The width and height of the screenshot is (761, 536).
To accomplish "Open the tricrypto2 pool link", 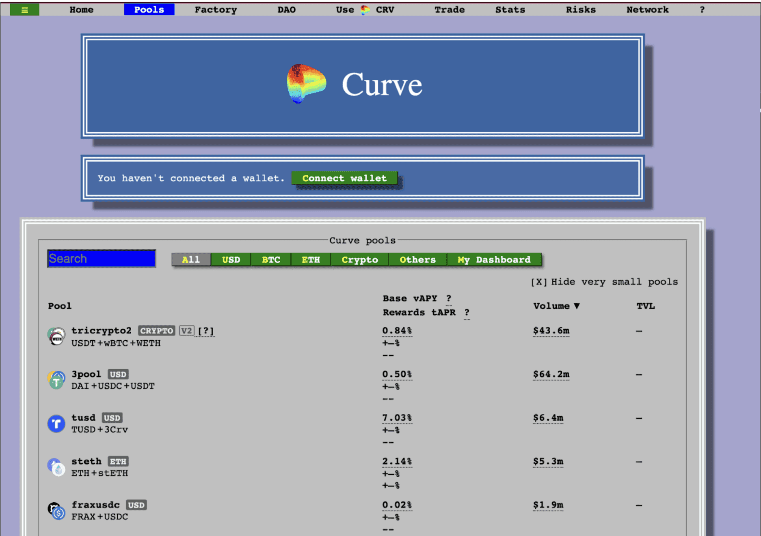I will coord(102,331).
